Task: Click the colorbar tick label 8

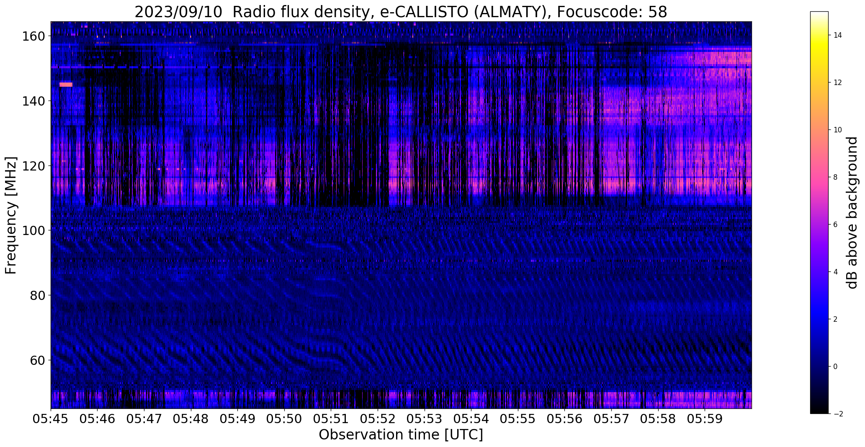Action: [836, 177]
